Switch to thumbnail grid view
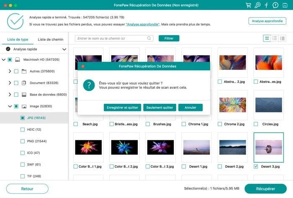The image size is (293, 198). tap(267, 38)
